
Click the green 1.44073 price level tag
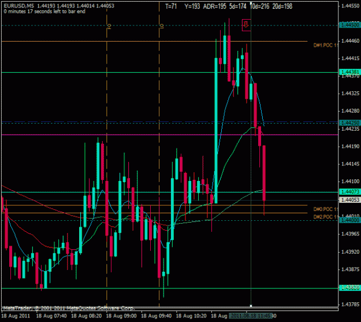(350, 192)
